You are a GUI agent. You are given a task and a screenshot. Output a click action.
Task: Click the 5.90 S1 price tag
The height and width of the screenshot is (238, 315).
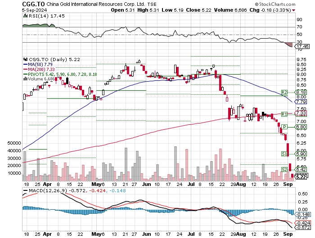(301, 154)
